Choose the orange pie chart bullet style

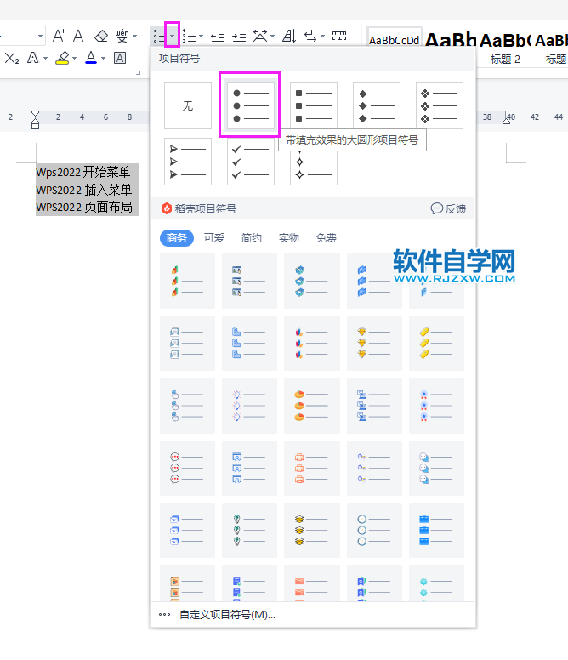(312, 406)
